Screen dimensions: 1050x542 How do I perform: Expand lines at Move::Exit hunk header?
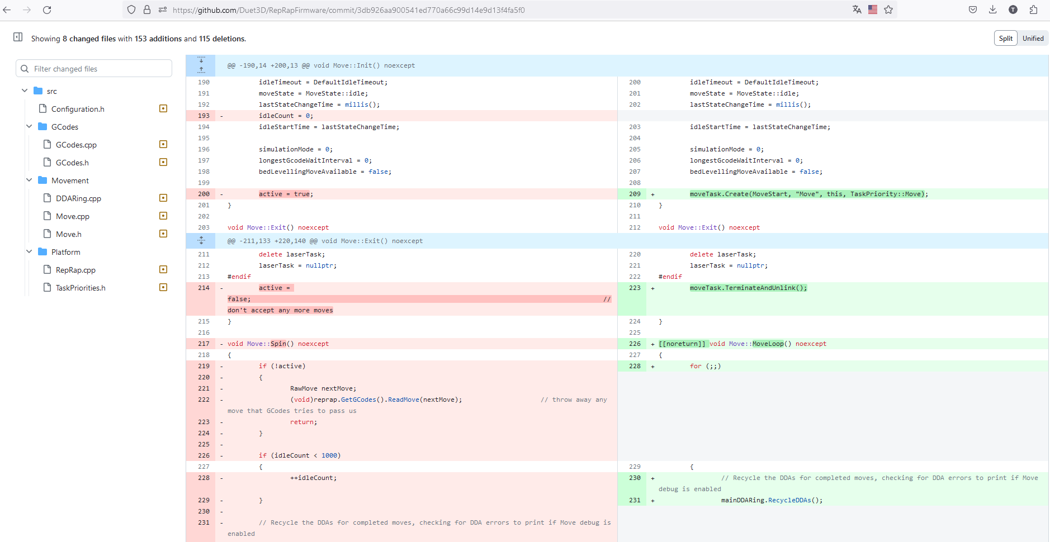coord(201,241)
